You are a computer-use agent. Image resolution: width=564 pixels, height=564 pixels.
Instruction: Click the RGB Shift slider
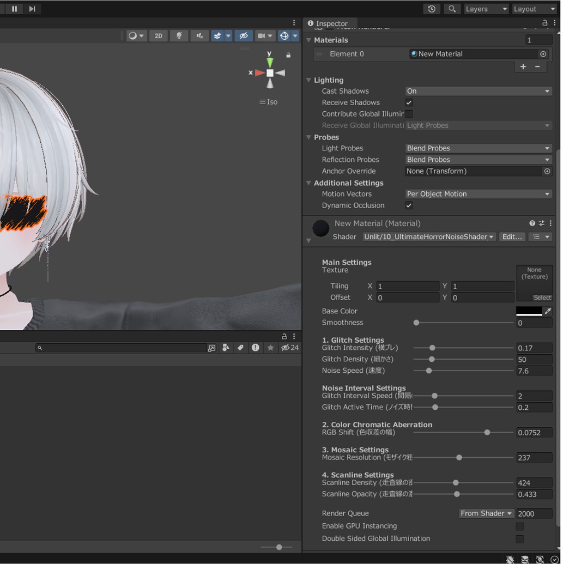463,433
